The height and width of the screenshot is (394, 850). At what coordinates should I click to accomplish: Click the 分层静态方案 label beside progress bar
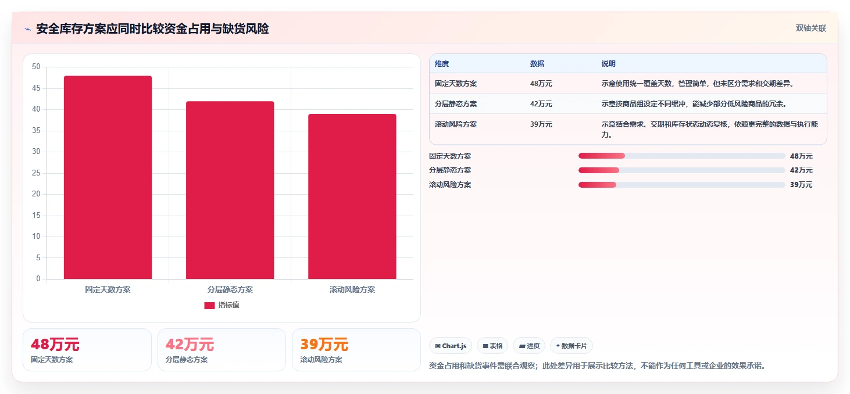click(x=450, y=170)
